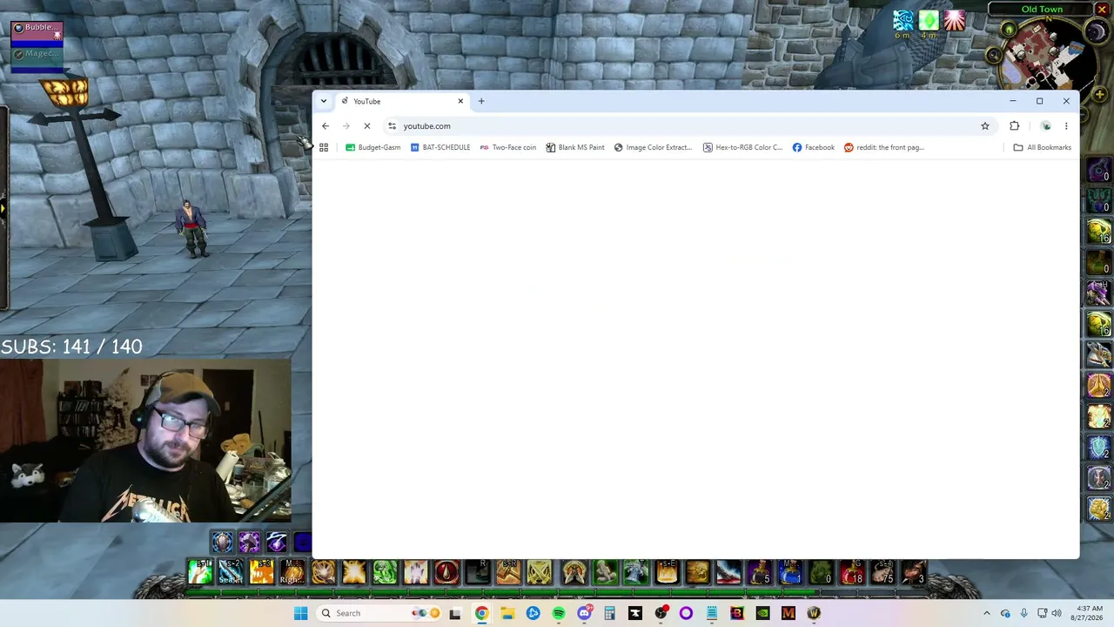Open the Facebook bookmark

(x=814, y=147)
